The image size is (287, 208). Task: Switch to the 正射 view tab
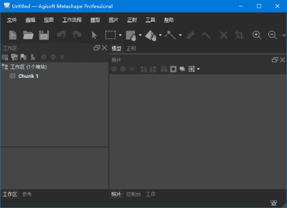pos(131,48)
